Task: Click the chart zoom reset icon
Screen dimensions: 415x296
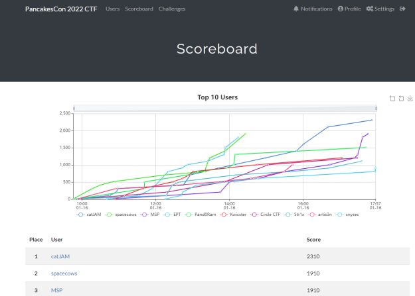Action: (401, 99)
